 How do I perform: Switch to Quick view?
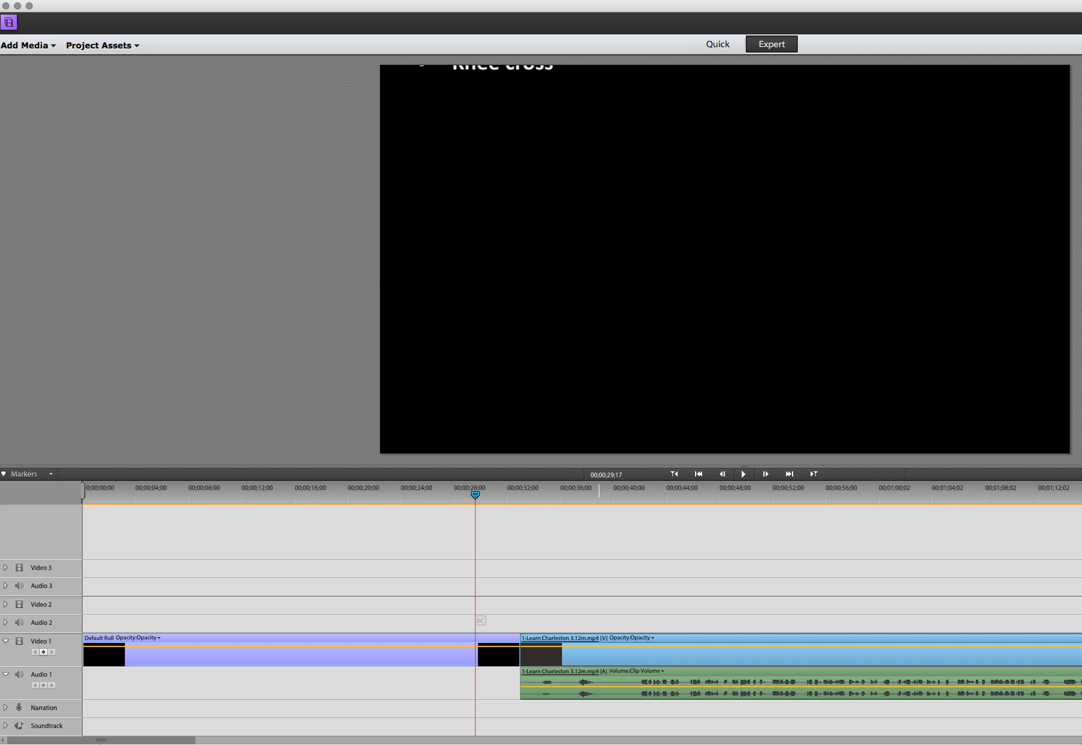tap(717, 44)
